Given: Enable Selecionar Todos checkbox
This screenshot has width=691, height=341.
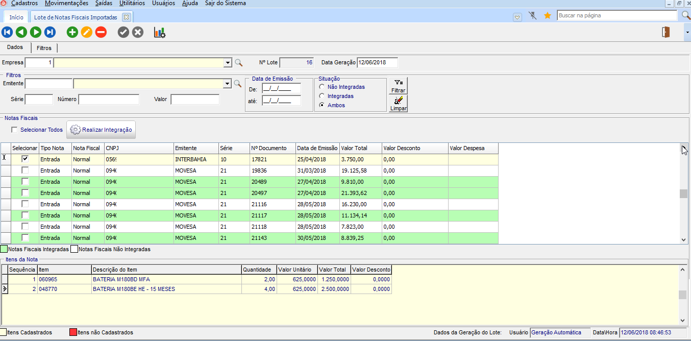Looking at the screenshot, I should [14, 130].
